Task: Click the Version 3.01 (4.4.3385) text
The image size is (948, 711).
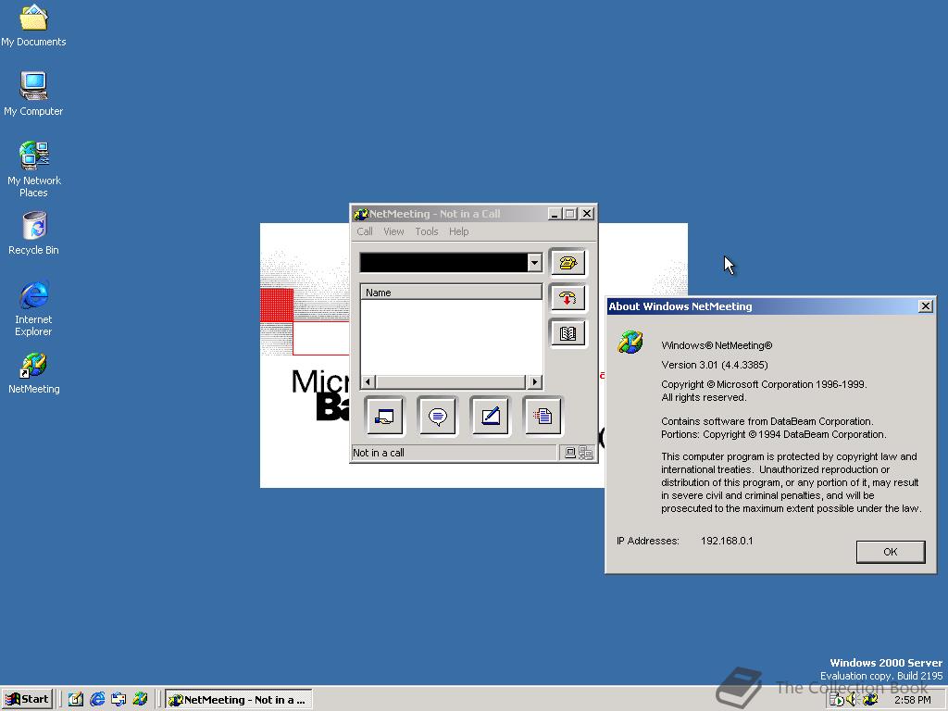Action: [715, 365]
